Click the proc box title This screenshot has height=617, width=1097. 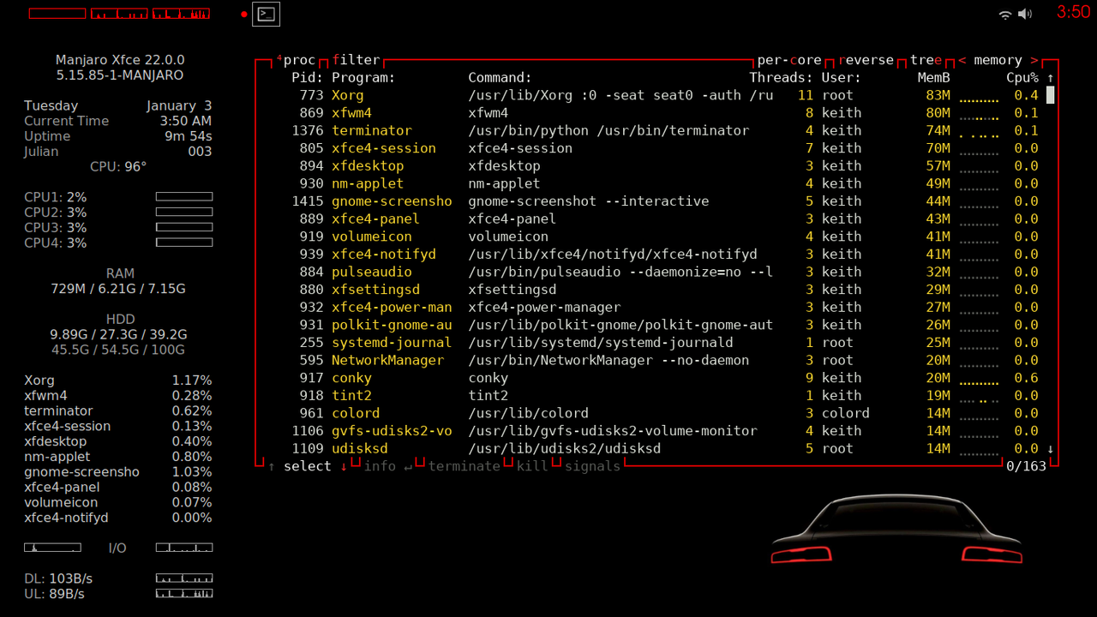point(299,60)
